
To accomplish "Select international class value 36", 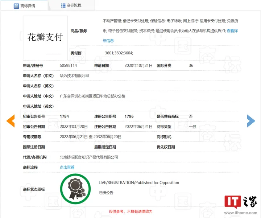I will click(x=191, y=65).
